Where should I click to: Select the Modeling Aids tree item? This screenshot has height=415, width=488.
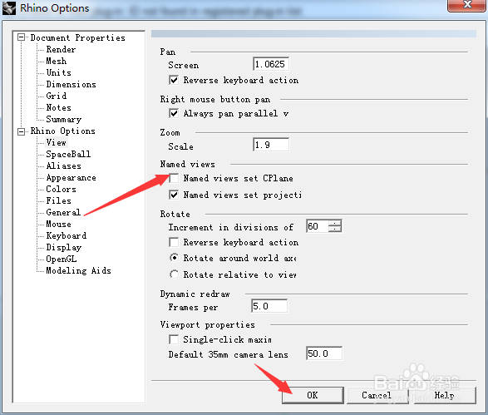78,270
